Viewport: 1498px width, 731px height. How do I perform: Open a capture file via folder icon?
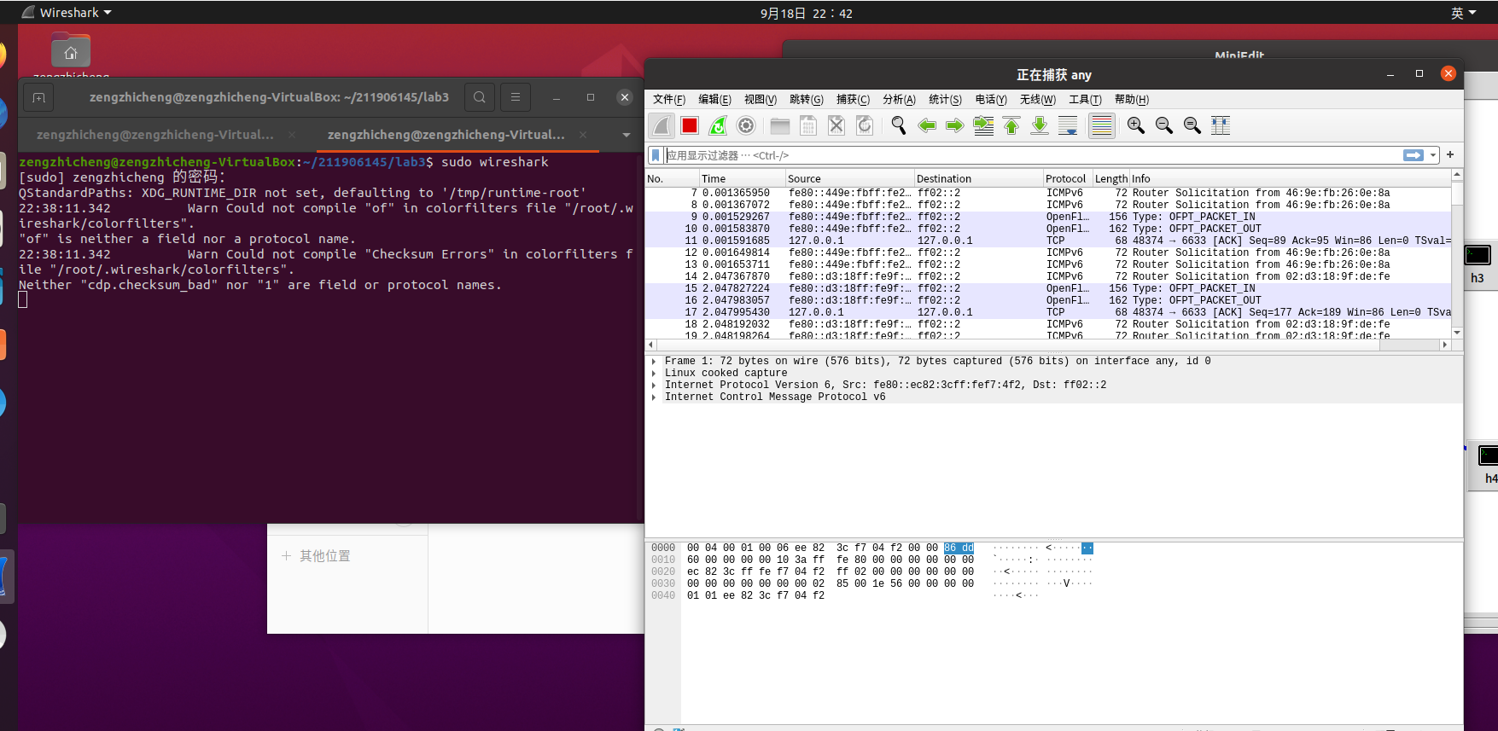(780, 125)
